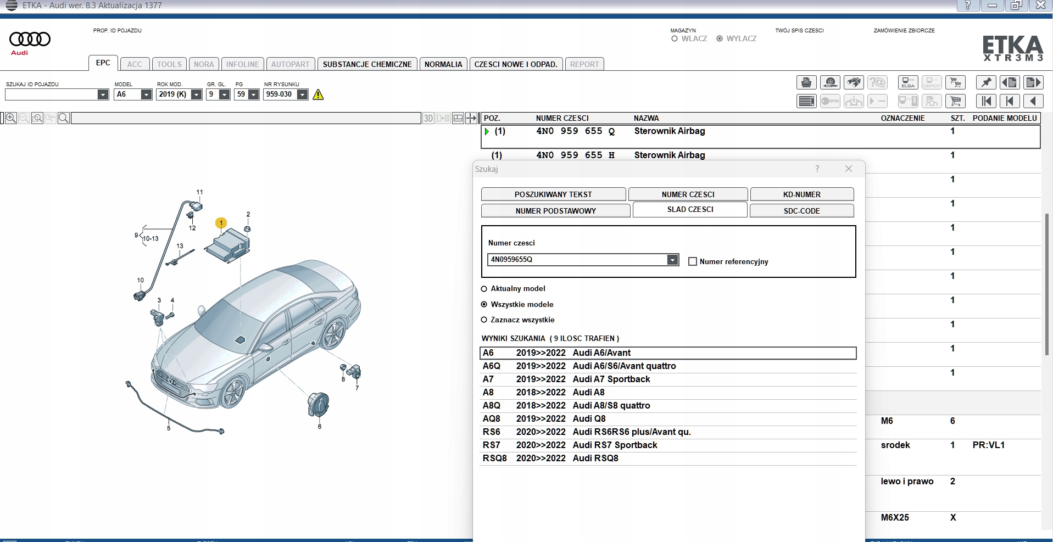Open the ROK MOD. 2019 (K) dropdown

[196, 94]
